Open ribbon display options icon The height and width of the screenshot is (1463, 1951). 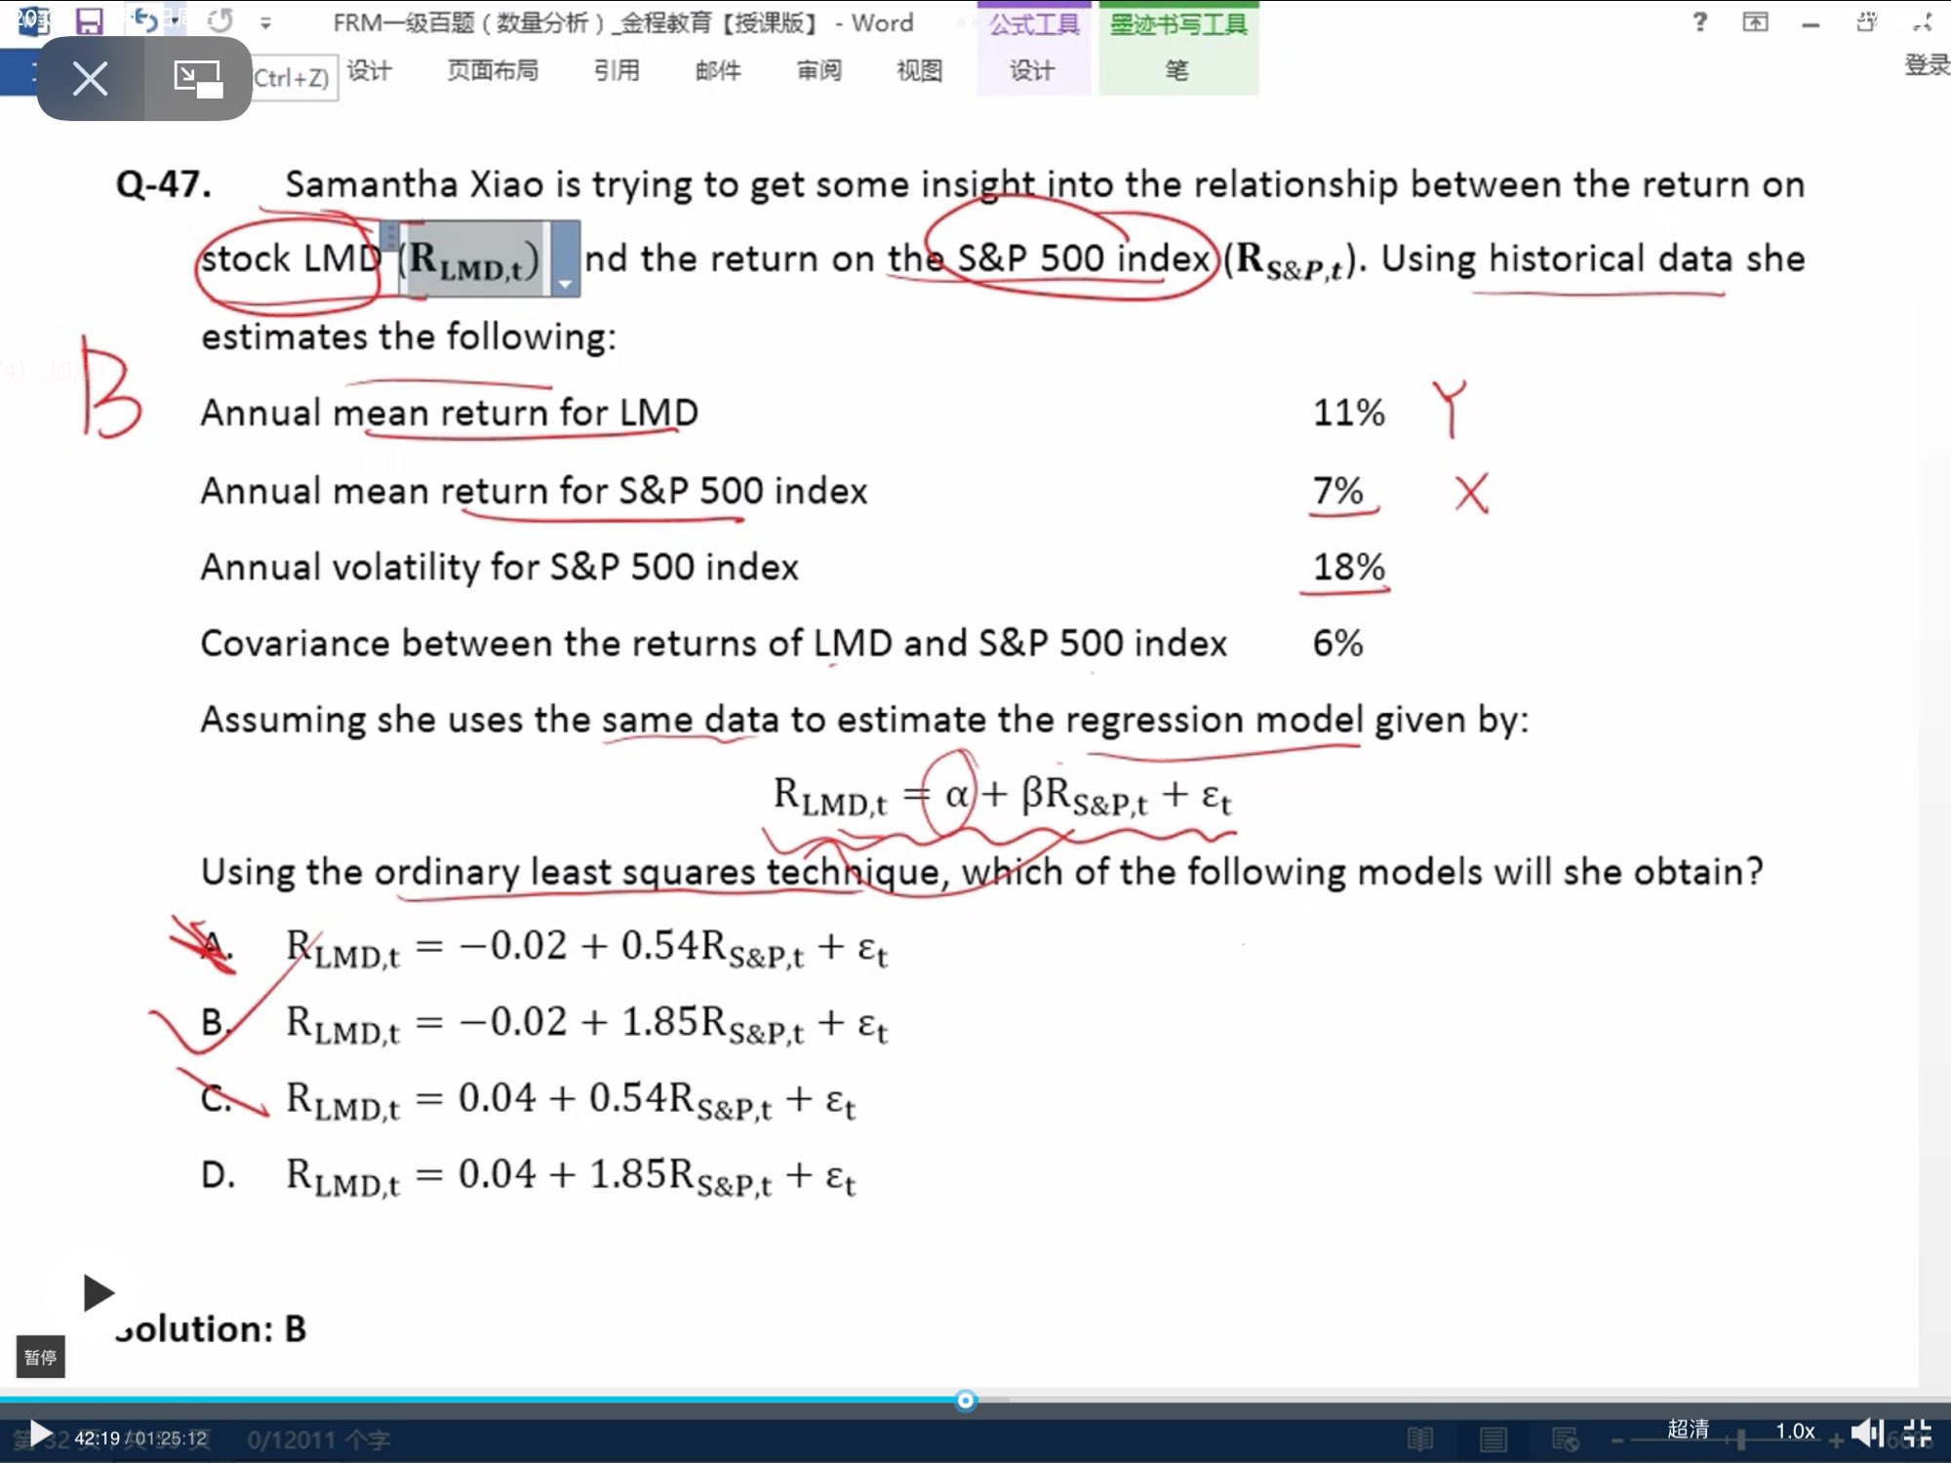pyautogui.click(x=1755, y=21)
